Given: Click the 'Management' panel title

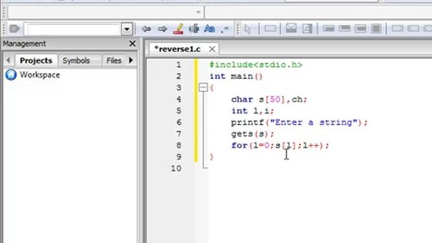Looking at the screenshot, I should pyautogui.click(x=24, y=43).
